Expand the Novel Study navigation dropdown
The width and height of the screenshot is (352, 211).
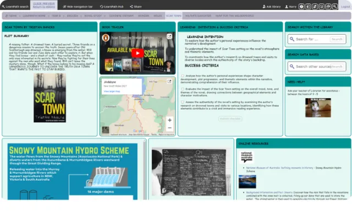point(105,16)
